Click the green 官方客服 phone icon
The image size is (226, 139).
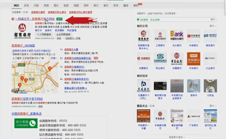pyautogui.click(x=32, y=123)
